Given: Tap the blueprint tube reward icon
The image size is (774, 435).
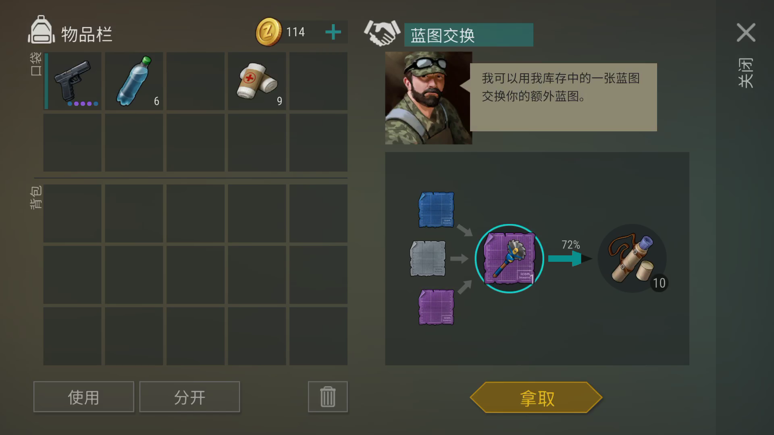Looking at the screenshot, I should (x=632, y=259).
